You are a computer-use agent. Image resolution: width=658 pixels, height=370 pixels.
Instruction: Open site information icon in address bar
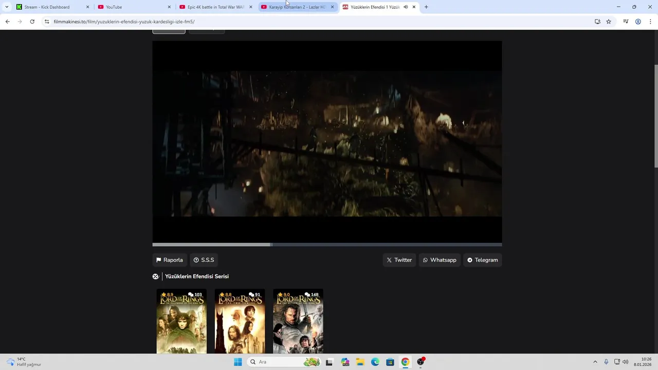coord(47,22)
